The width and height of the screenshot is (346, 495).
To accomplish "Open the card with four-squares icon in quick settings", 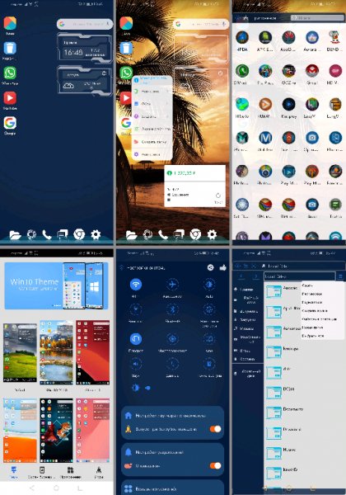I will (172, 487).
